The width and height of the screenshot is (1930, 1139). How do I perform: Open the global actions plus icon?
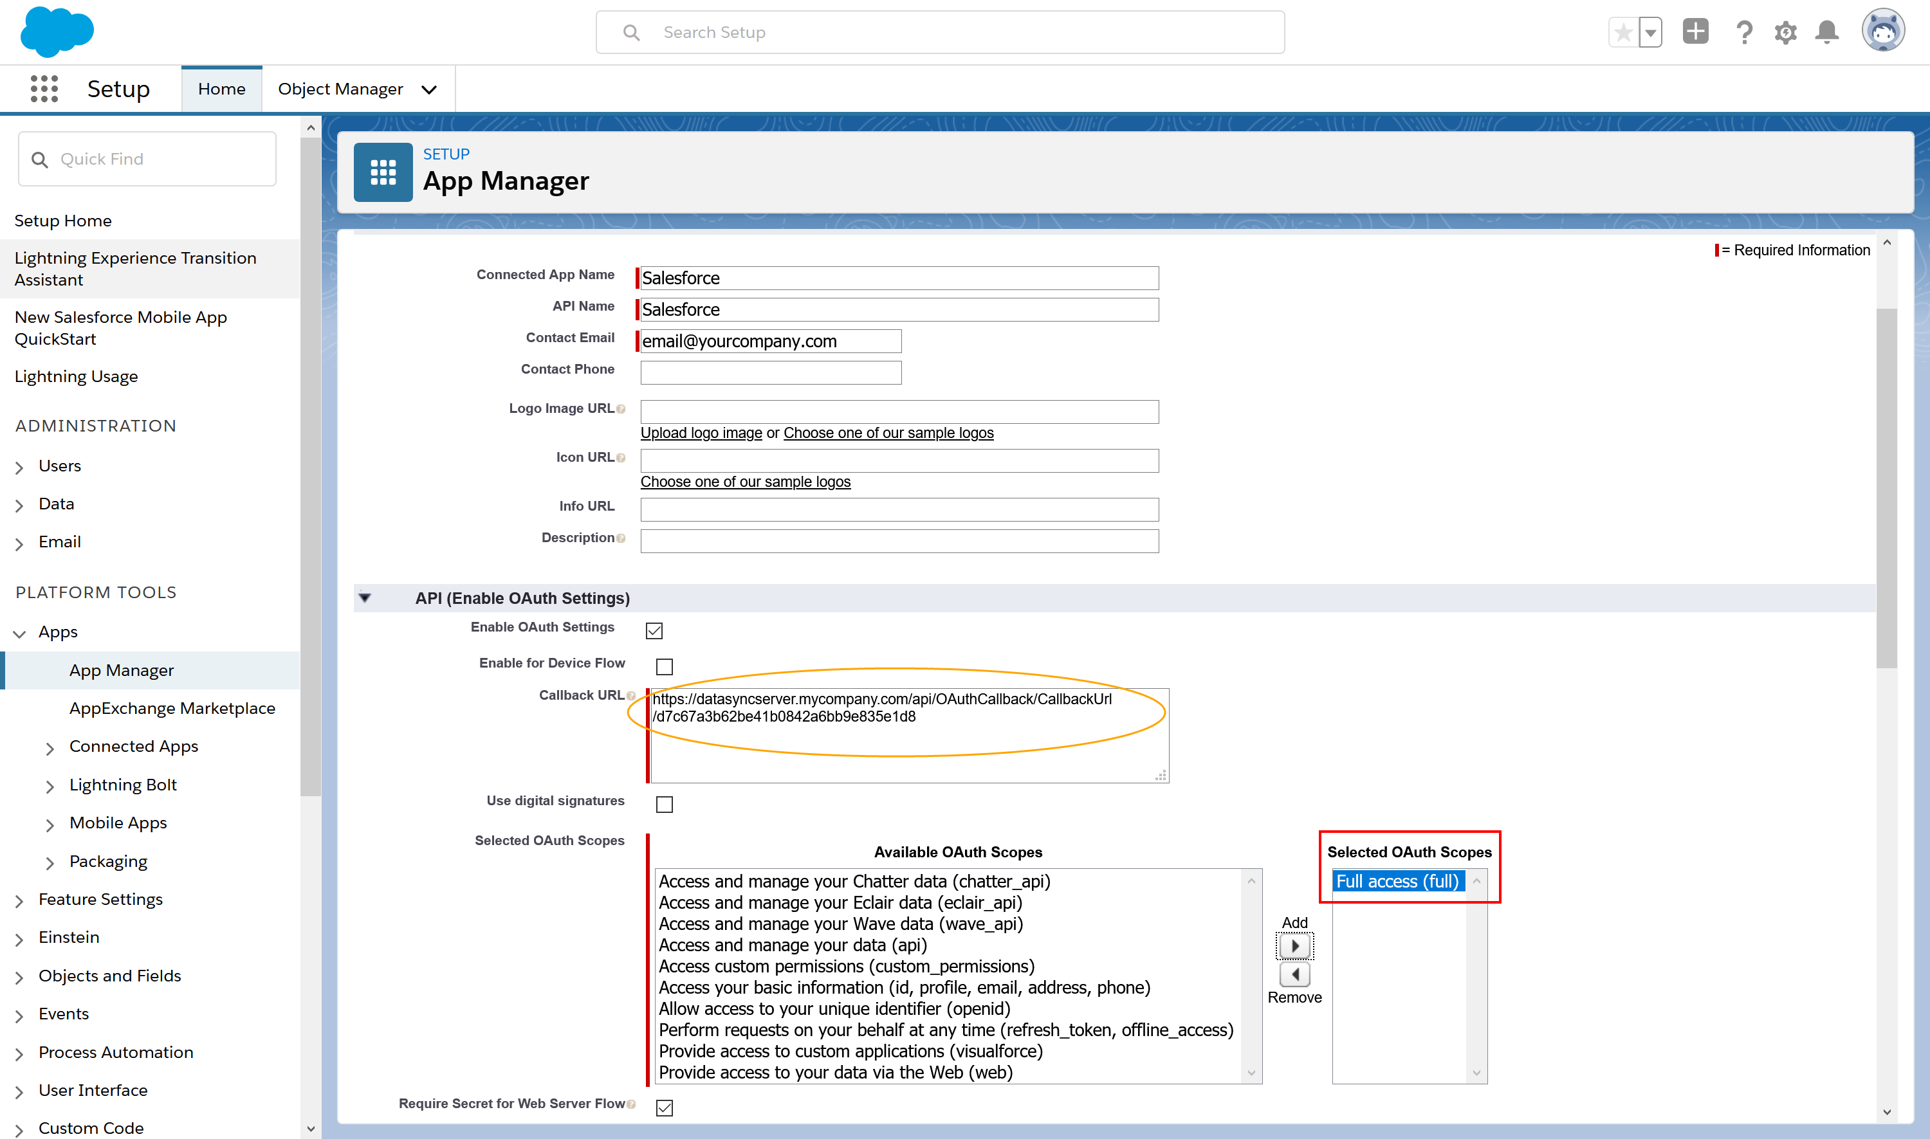tap(1695, 32)
